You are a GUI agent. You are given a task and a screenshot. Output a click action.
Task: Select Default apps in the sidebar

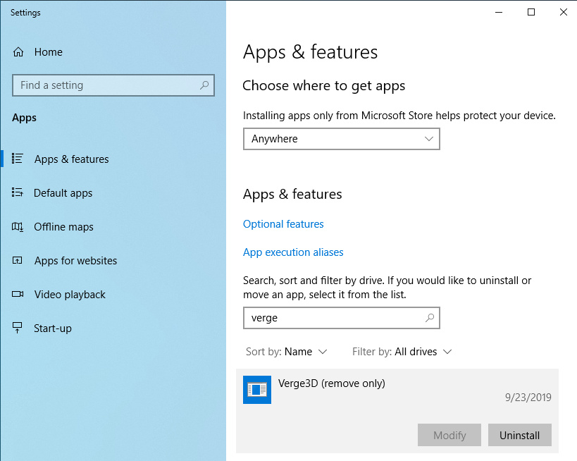tap(63, 193)
